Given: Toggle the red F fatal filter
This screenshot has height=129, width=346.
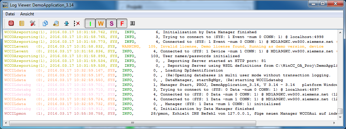Looking at the screenshot, I should (x=122, y=23).
